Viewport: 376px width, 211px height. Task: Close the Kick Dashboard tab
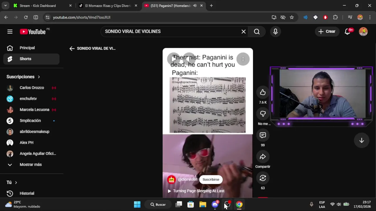(70, 6)
